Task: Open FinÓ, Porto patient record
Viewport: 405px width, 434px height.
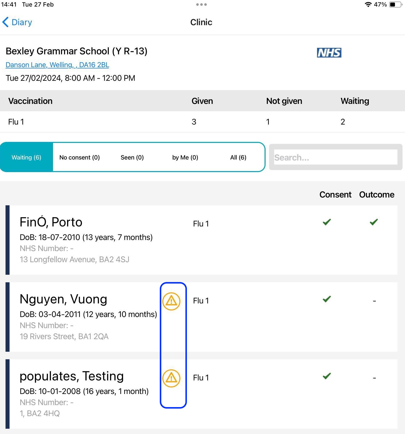Action: pos(51,222)
